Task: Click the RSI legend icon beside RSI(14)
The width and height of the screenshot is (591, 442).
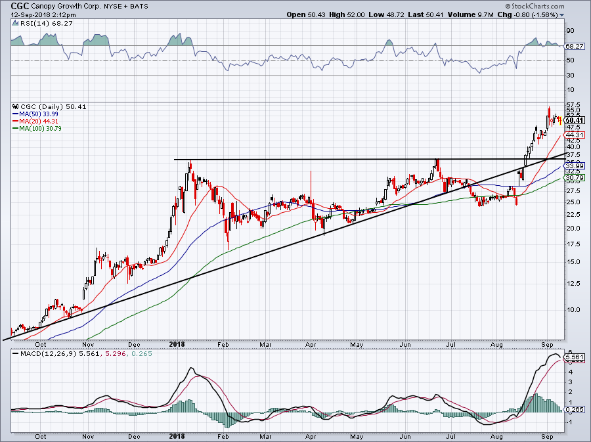Action: [15, 24]
